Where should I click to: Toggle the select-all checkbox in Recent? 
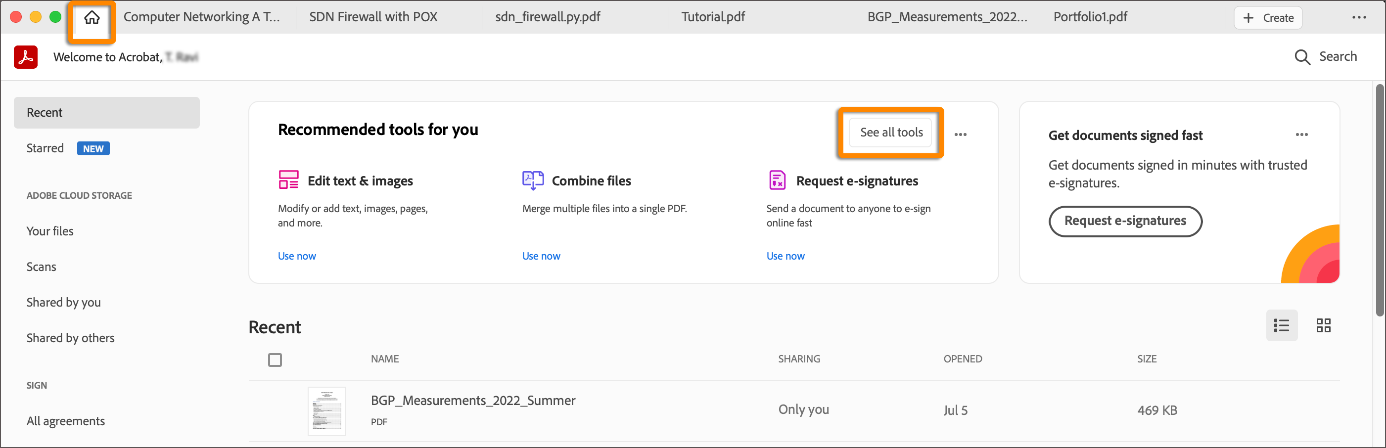coord(275,360)
